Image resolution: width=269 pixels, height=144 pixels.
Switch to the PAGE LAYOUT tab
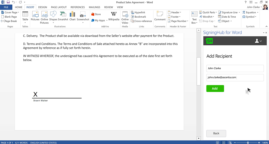59,7
